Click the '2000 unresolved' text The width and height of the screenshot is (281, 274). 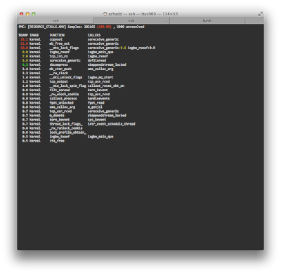pyautogui.click(x=131, y=27)
